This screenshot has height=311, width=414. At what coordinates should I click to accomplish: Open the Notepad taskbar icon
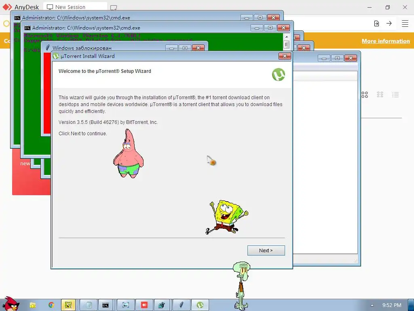pyautogui.click(x=88, y=305)
